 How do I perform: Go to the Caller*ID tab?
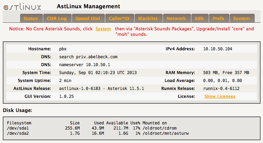pyautogui.click(x=119, y=18)
